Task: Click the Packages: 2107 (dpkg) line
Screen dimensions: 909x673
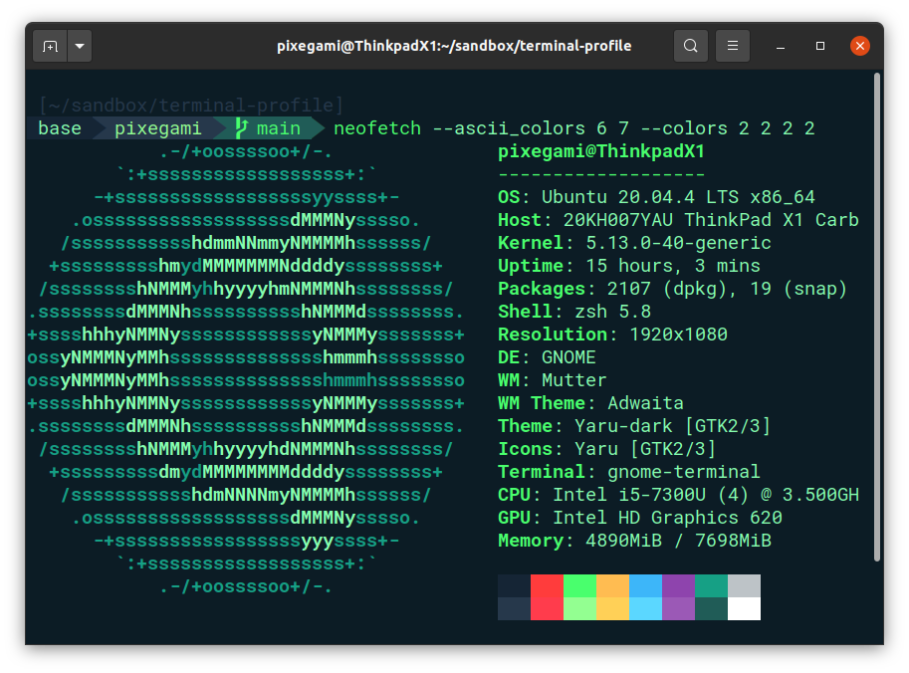Action: coord(672,288)
